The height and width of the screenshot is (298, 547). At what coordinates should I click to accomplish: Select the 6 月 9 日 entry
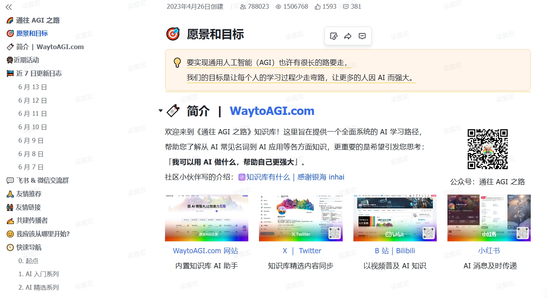pyautogui.click(x=31, y=140)
